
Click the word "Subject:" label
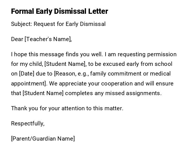click(22, 24)
